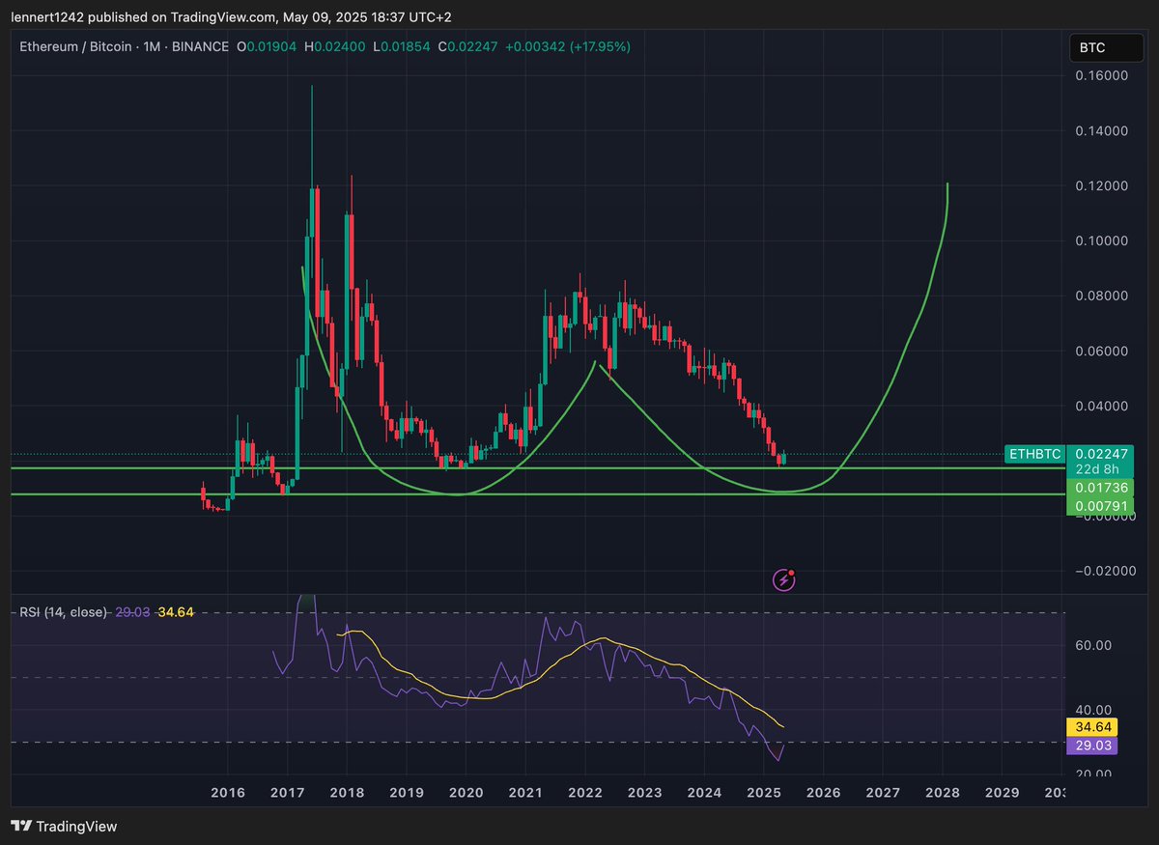Viewport: 1159px width, 845px height.
Task: Click the 2021 time axis label
Action: [x=525, y=792]
